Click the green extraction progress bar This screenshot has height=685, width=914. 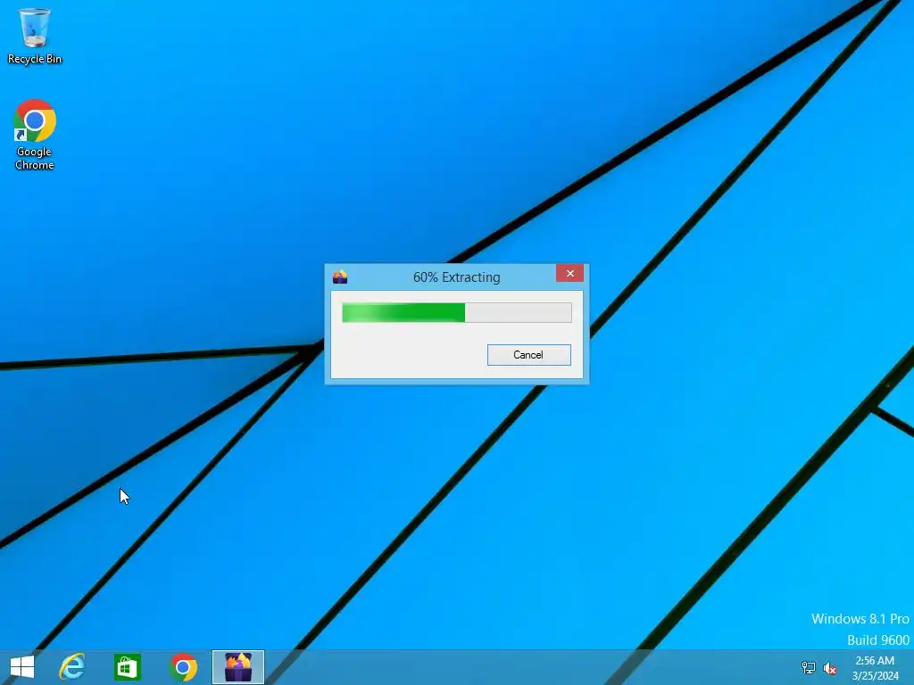pyautogui.click(x=456, y=312)
